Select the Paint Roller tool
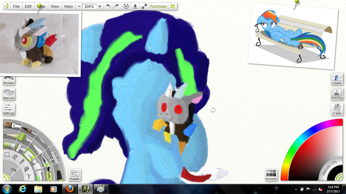The height and width of the screenshot is (194, 346). coord(24,138)
